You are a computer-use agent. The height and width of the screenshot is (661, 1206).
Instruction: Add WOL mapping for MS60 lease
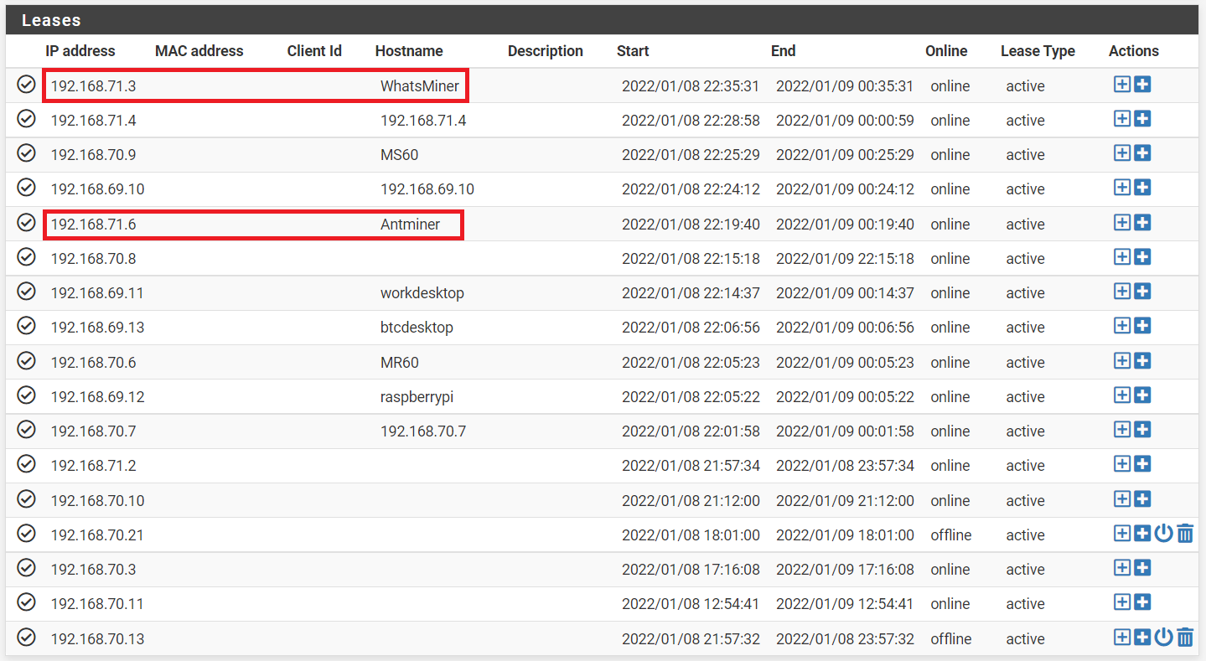(1142, 153)
